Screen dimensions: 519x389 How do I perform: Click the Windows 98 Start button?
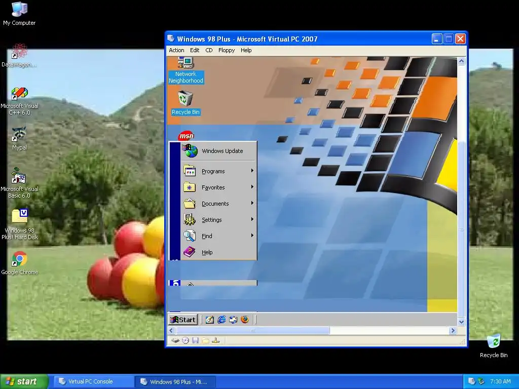(x=183, y=320)
